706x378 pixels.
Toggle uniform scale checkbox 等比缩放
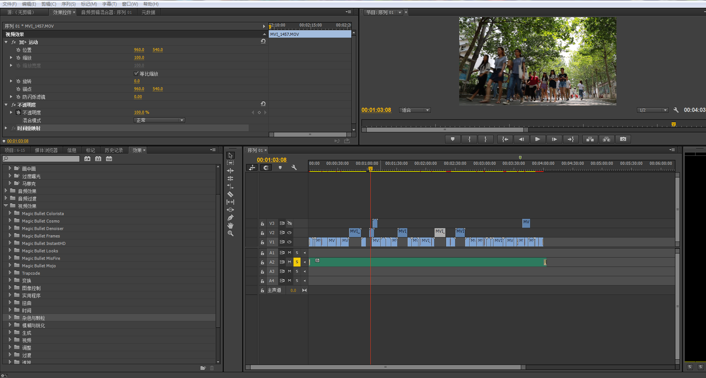coord(136,73)
